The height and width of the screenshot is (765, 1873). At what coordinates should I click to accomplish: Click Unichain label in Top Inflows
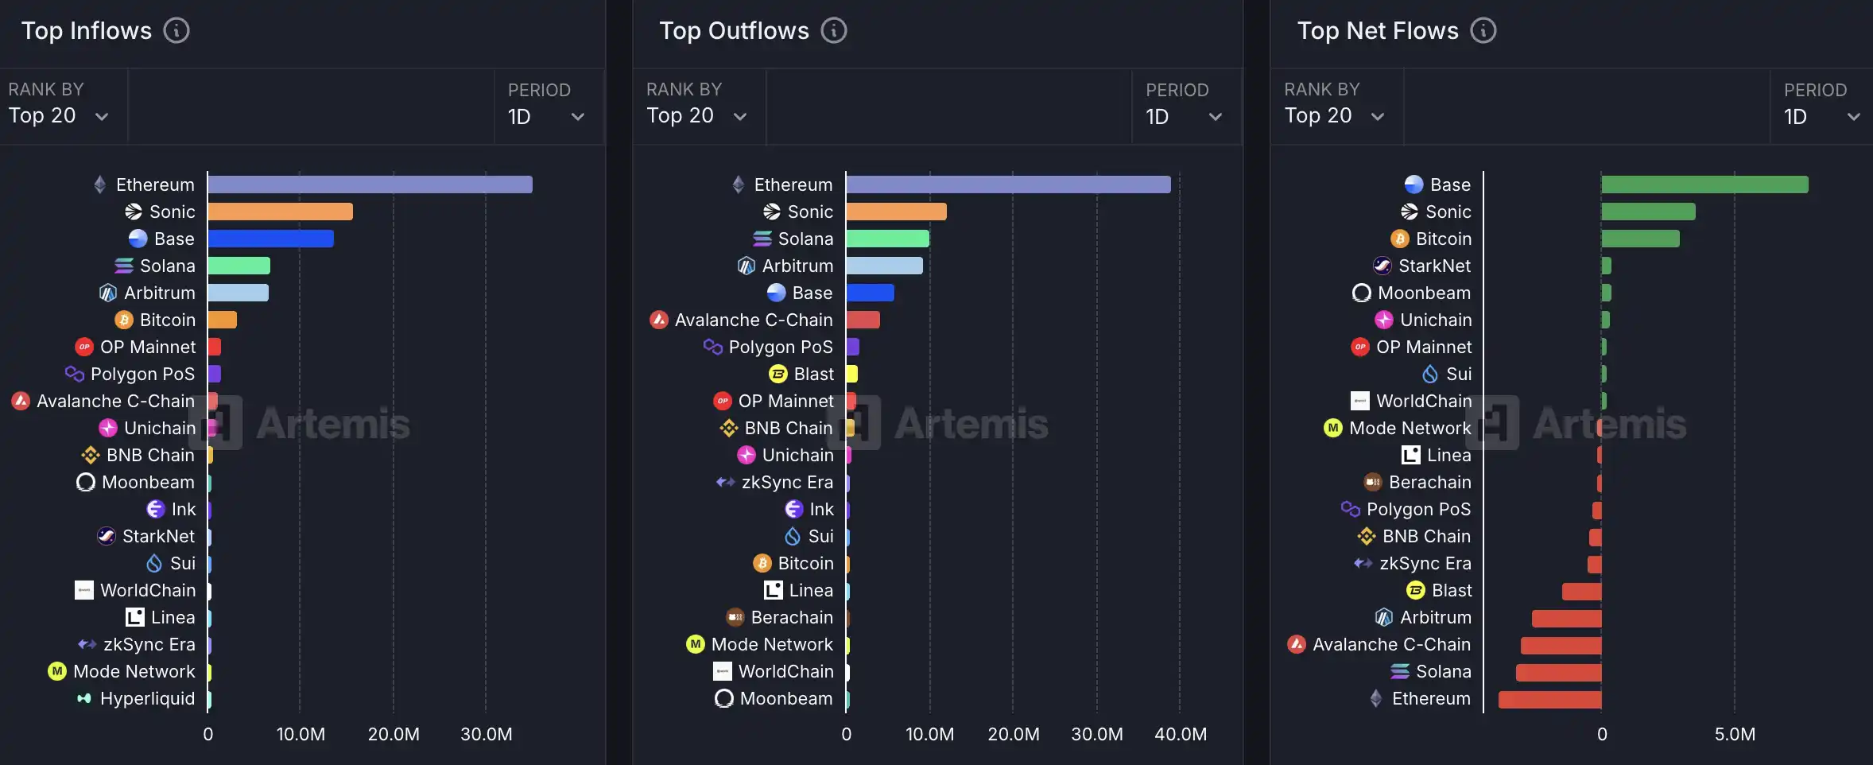[x=160, y=428]
